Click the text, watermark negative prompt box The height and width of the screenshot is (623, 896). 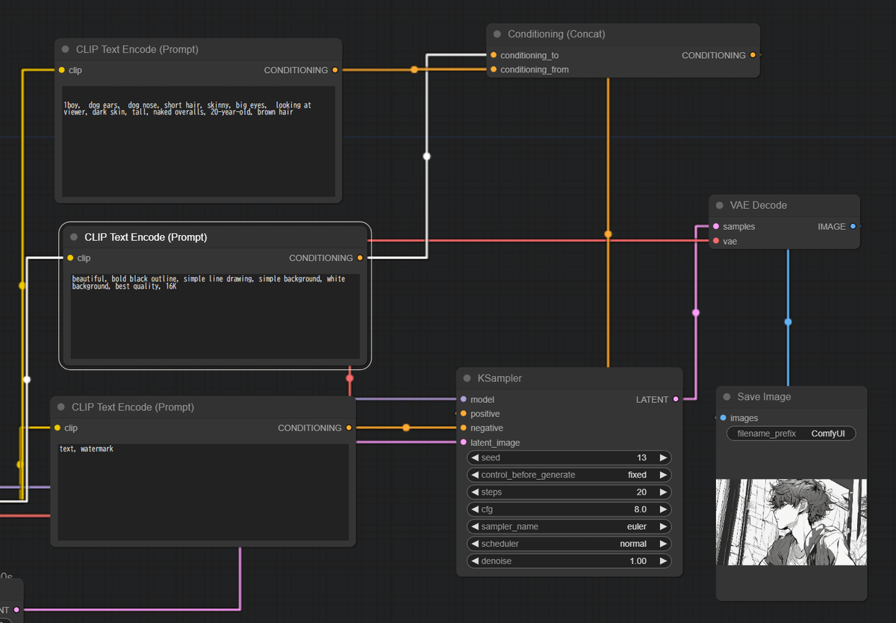click(x=203, y=491)
